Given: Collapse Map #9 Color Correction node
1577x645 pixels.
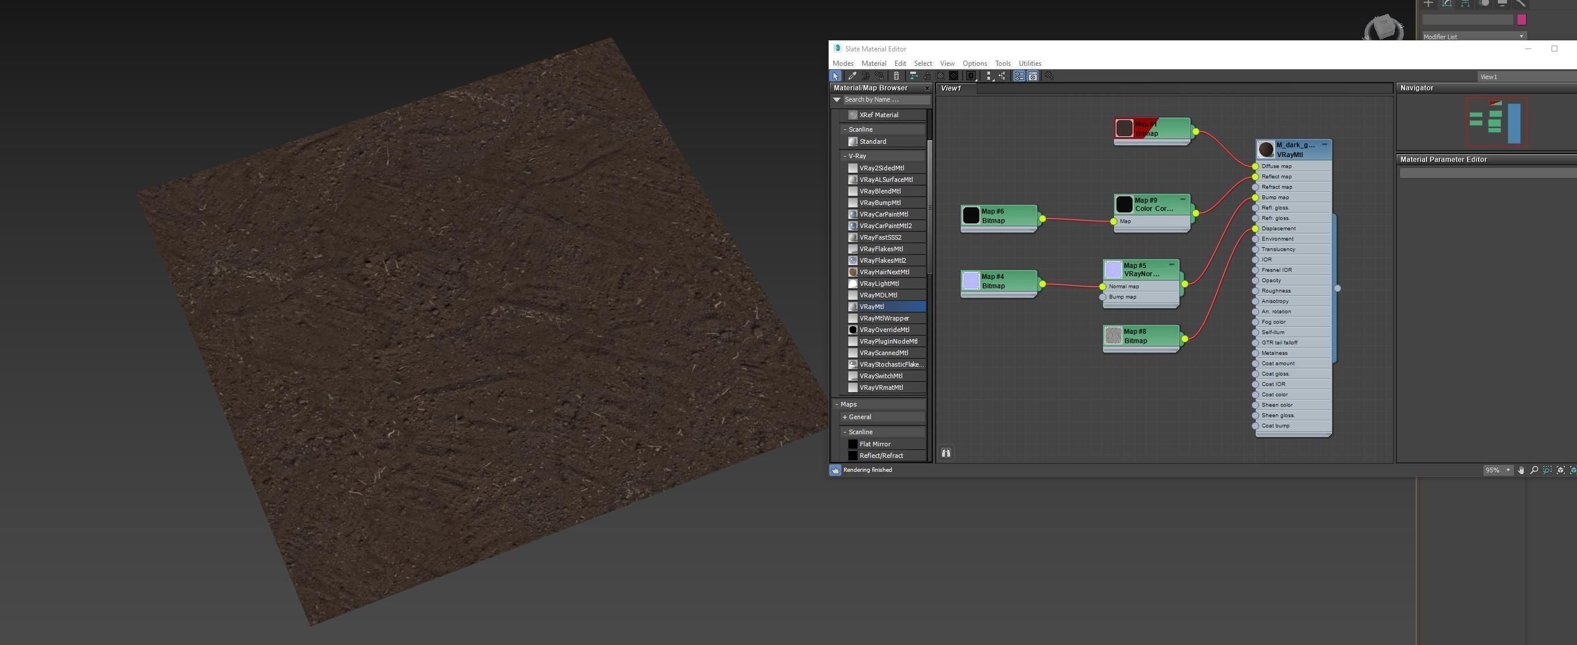Looking at the screenshot, I should tap(1183, 199).
